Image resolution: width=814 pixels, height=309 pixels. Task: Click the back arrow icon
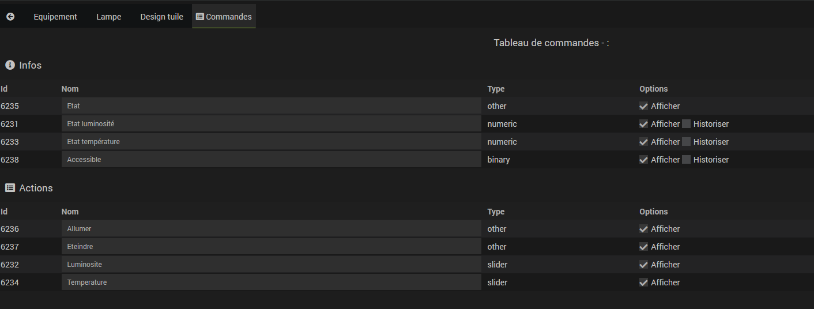point(10,17)
